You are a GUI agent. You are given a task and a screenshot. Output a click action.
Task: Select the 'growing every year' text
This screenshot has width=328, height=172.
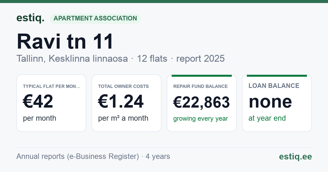(x=201, y=119)
